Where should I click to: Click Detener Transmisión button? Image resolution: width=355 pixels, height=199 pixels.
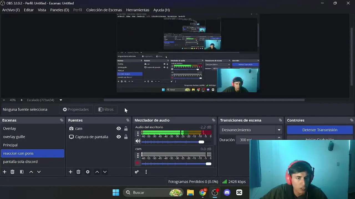click(320, 130)
